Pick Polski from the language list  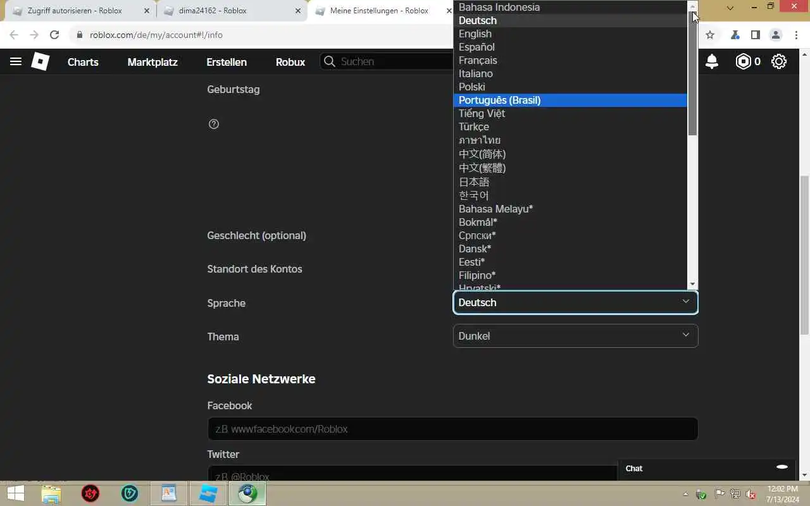tap(570, 87)
